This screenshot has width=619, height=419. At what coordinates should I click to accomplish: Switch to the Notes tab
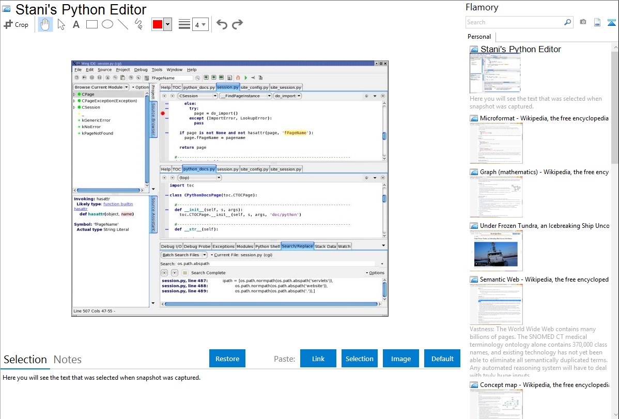pos(68,360)
